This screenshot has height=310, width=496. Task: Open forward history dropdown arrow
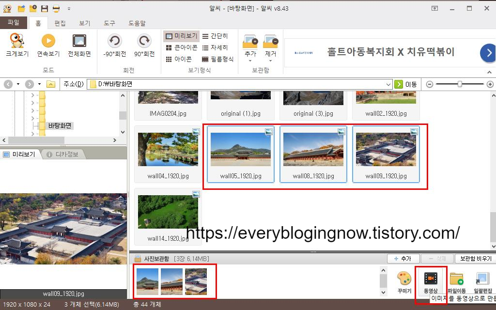pyautogui.click(x=39, y=84)
